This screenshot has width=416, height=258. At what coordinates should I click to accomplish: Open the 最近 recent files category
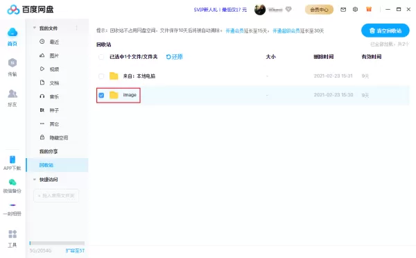(54, 42)
